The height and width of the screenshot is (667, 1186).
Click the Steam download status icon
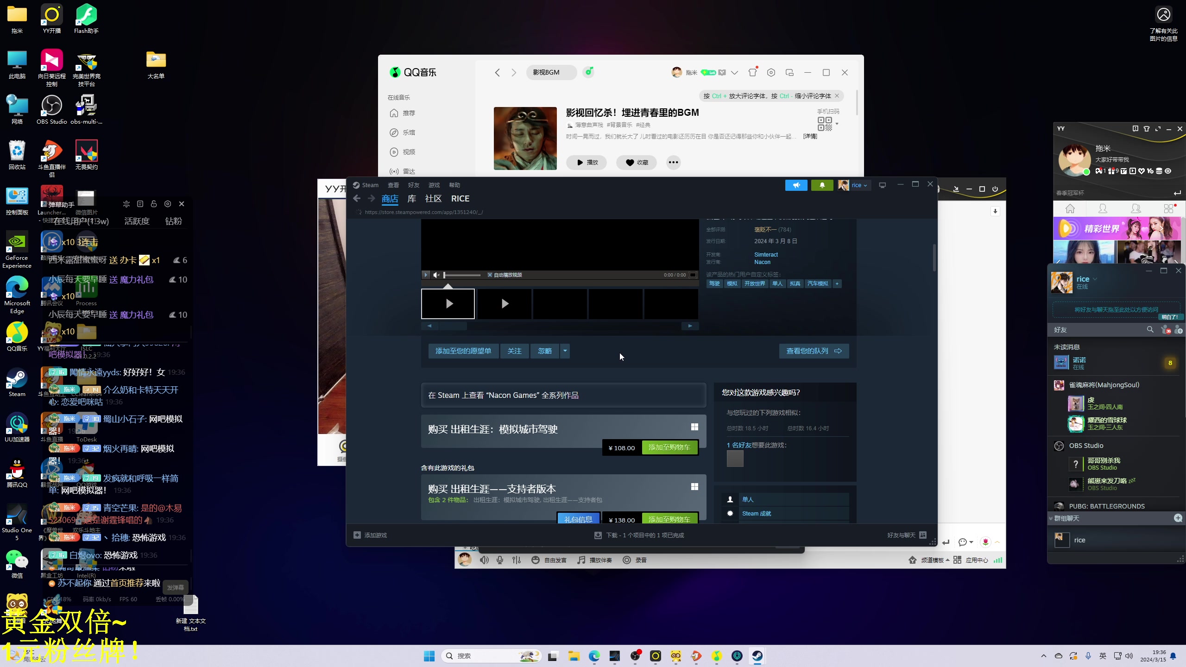coord(598,535)
